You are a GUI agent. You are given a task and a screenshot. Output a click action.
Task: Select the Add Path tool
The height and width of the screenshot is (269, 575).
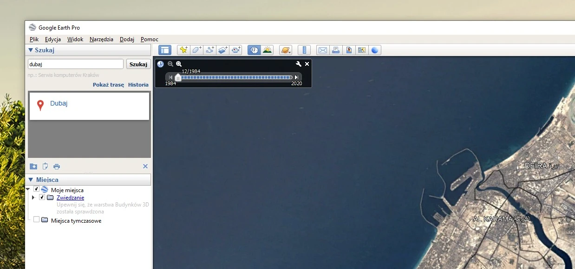pyautogui.click(x=210, y=50)
